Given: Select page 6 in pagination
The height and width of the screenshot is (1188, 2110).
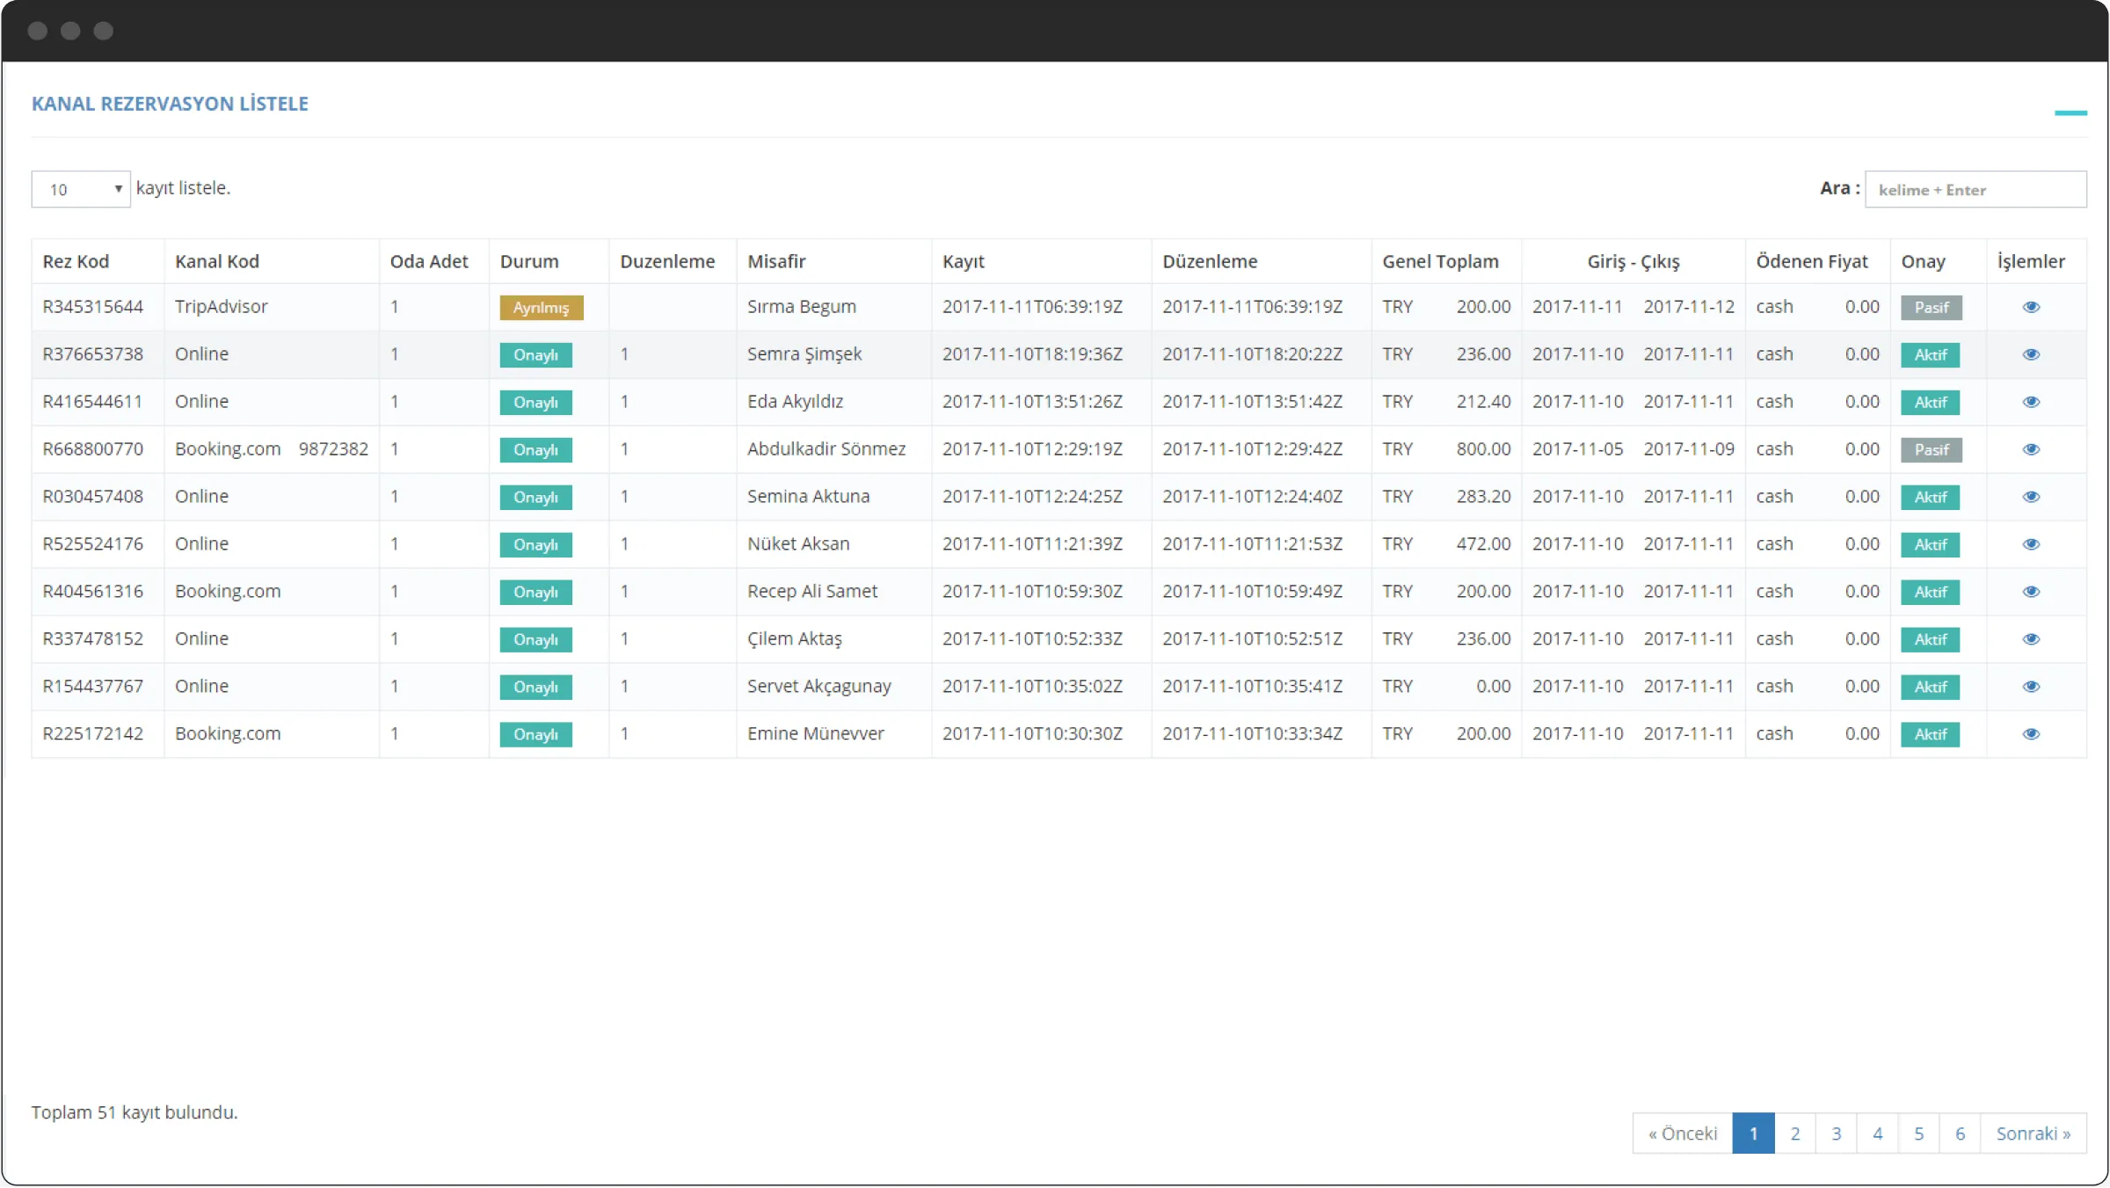Looking at the screenshot, I should pos(1960,1133).
